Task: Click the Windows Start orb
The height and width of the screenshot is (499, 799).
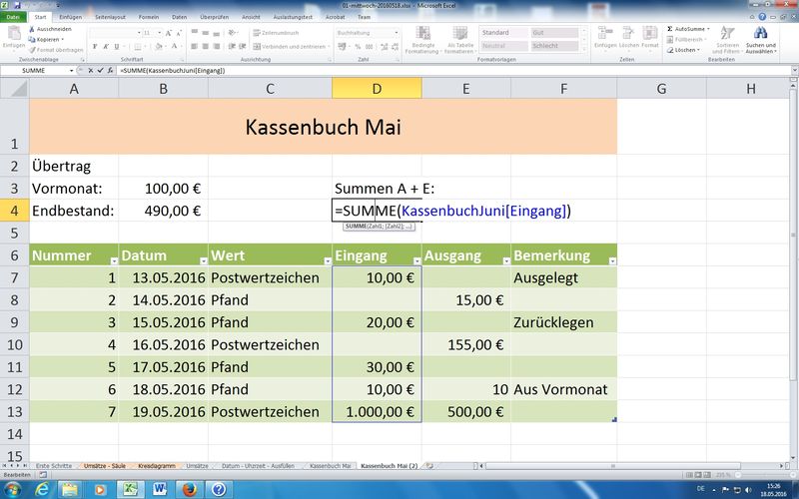Action: (x=13, y=490)
